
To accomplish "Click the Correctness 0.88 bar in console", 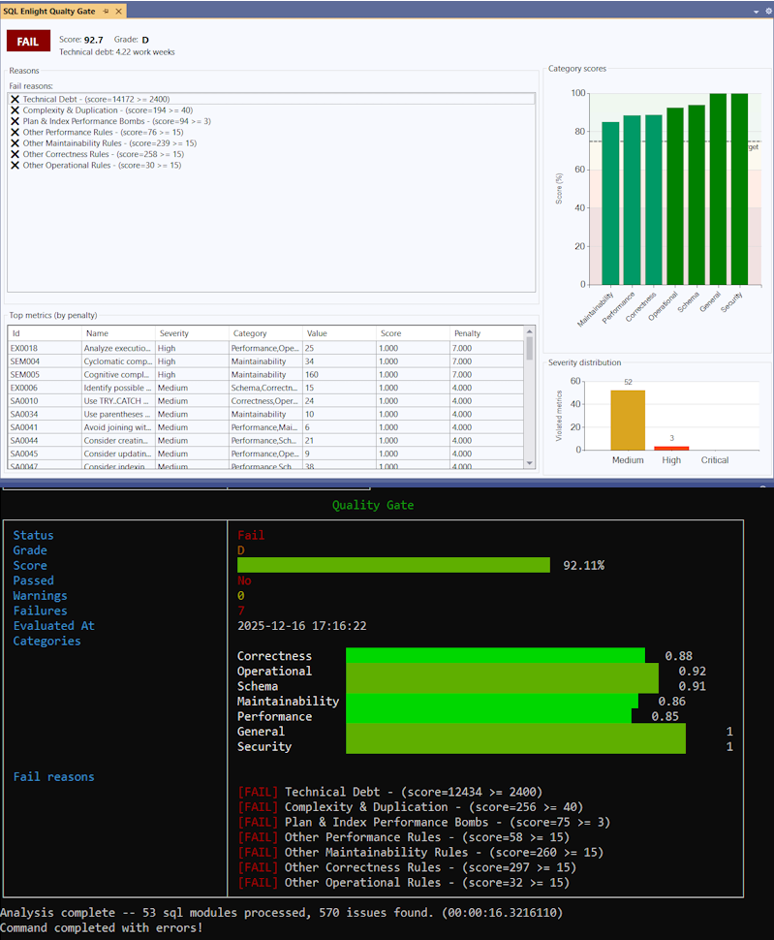I will point(495,655).
